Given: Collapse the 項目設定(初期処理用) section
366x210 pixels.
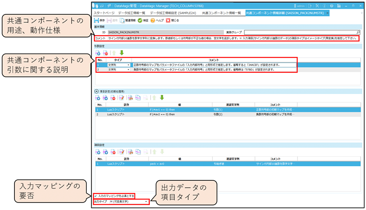Looking at the screenshot, I should click(97, 90).
